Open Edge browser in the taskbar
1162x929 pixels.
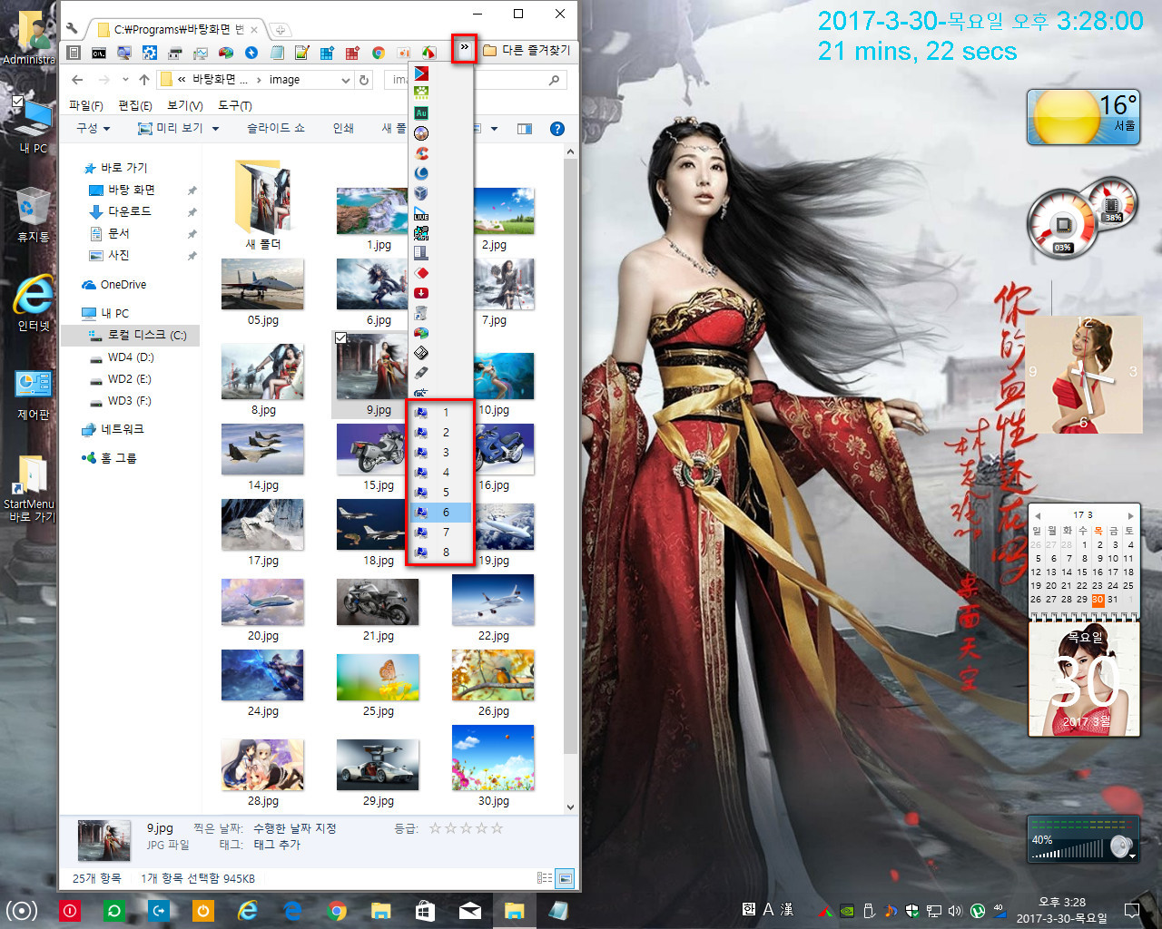pyautogui.click(x=291, y=910)
